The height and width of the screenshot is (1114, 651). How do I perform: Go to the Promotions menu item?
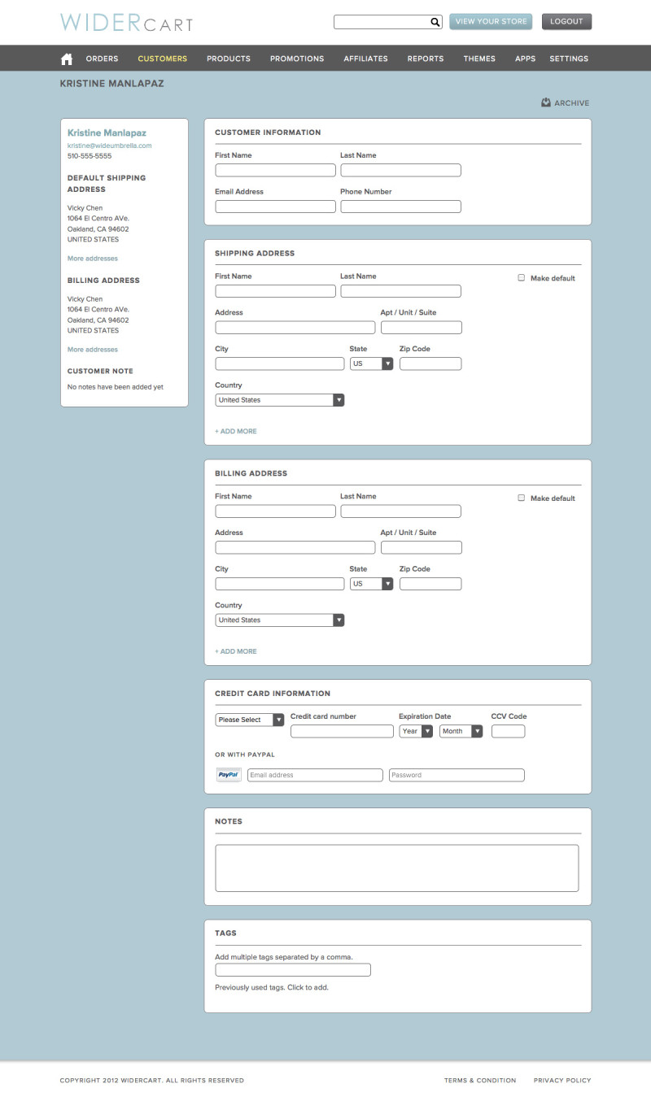[x=297, y=59]
